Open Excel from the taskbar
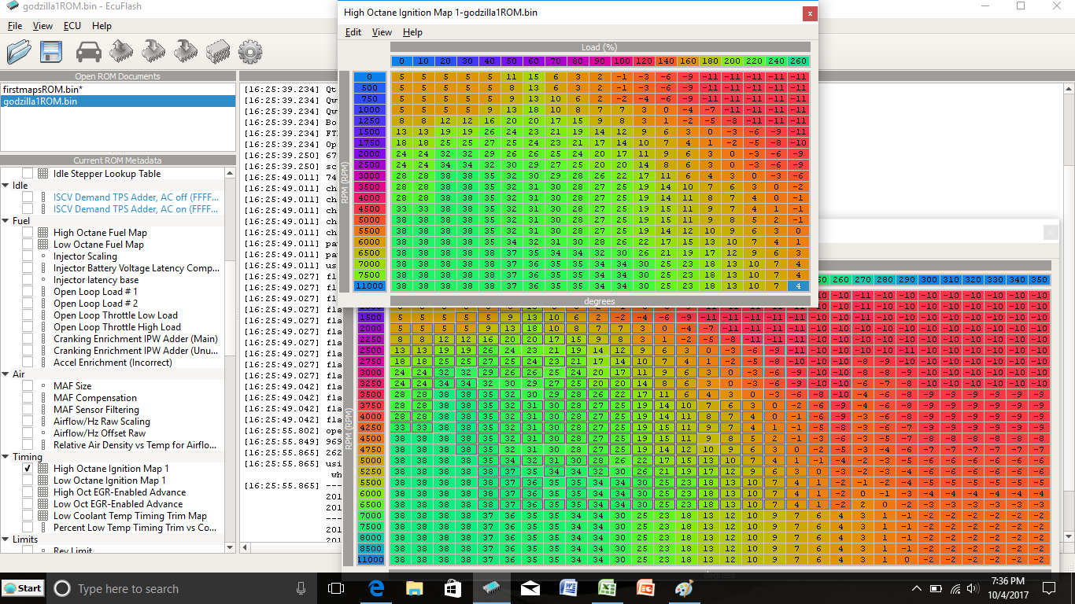Screen dimensions: 1075x604 (x=607, y=588)
